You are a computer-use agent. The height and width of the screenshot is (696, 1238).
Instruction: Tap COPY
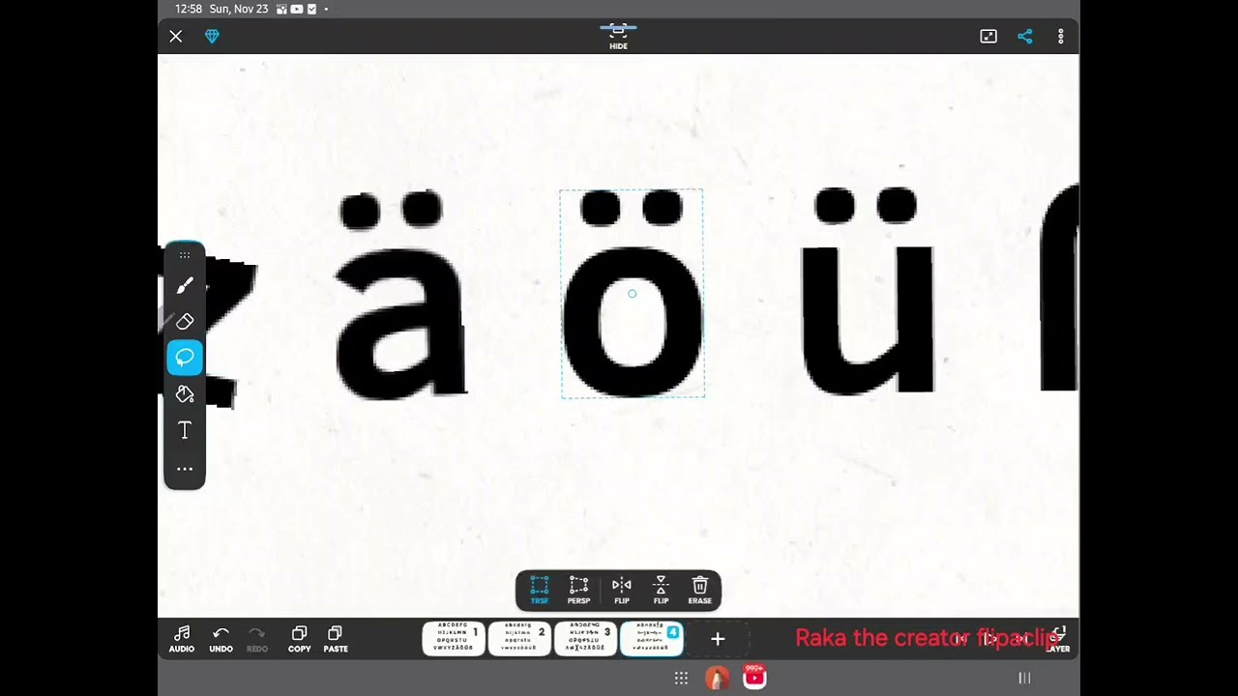[x=299, y=639]
